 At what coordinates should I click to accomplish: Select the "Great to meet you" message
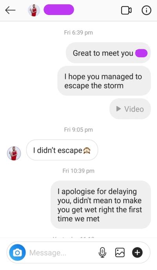pyautogui.click(x=108, y=53)
